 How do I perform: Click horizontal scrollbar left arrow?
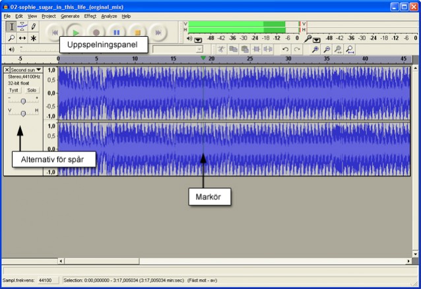(61, 261)
